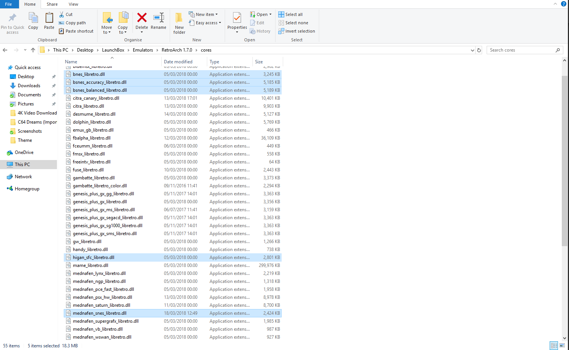569x350 pixels.
Task: Click the Select all icon
Action: click(x=281, y=14)
